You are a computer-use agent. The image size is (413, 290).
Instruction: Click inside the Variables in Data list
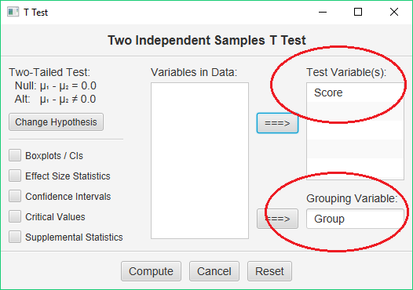click(x=199, y=161)
